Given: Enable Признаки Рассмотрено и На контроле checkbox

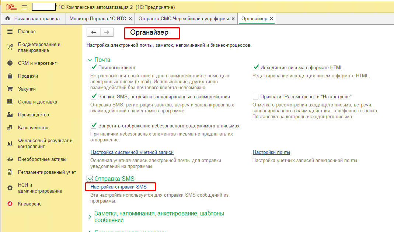Looking at the screenshot, I should tap(255, 96).
